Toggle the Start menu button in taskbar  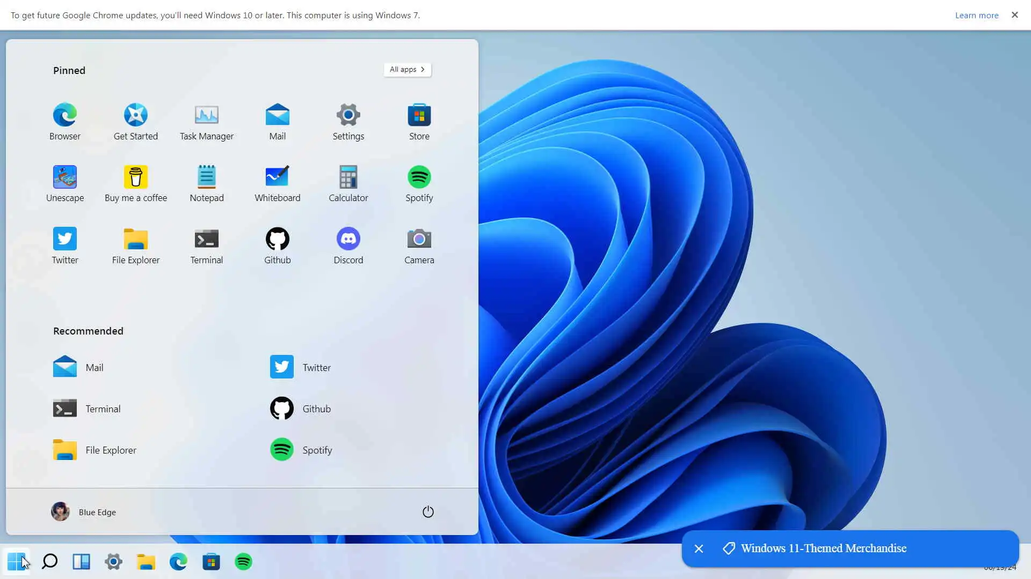tap(16, 561)
